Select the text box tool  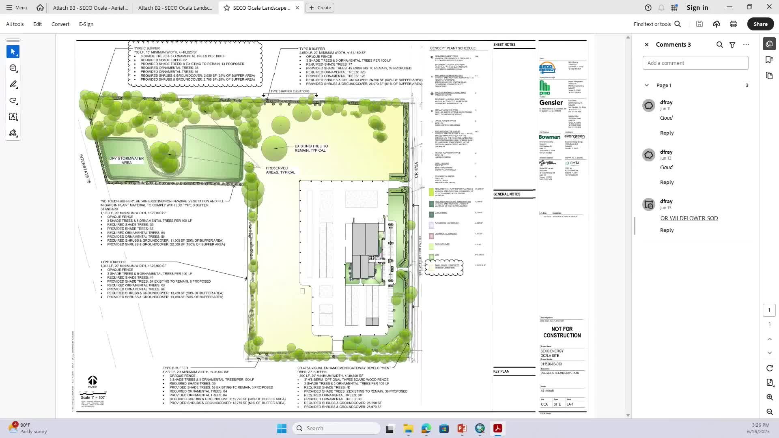coord(13,117)
